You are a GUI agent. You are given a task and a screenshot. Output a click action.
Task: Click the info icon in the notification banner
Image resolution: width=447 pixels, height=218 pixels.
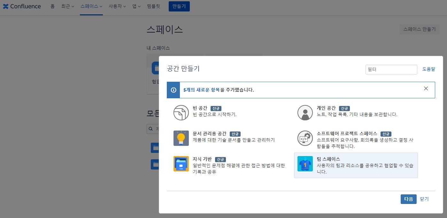[x=173, y=90]
